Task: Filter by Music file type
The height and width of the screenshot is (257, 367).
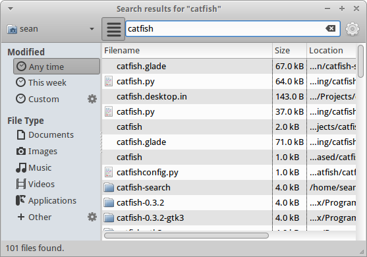Action: click(57, 167)
